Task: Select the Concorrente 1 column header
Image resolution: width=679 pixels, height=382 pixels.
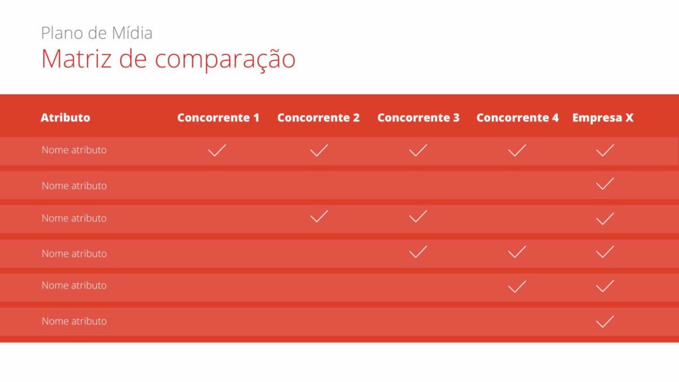Action: click(x=218, y=118)
